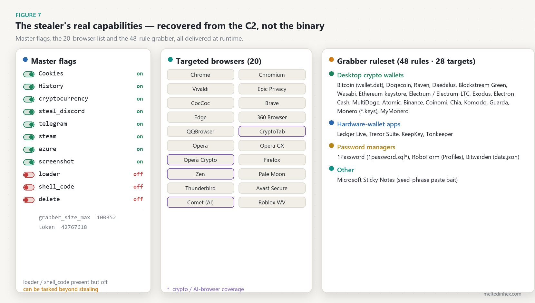Click the teal dot beside Other
This screenshot has height=303, width=535.
pyautogui.click(x=331, y=168)
